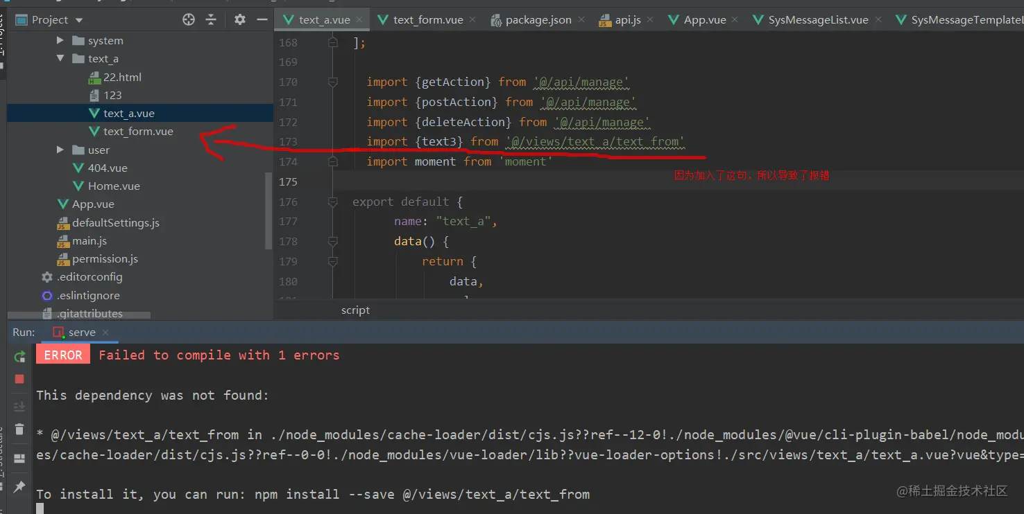Expand the system folder arrow
Image resolution: width=1024 pixels, height=514 pixels.
60,41
